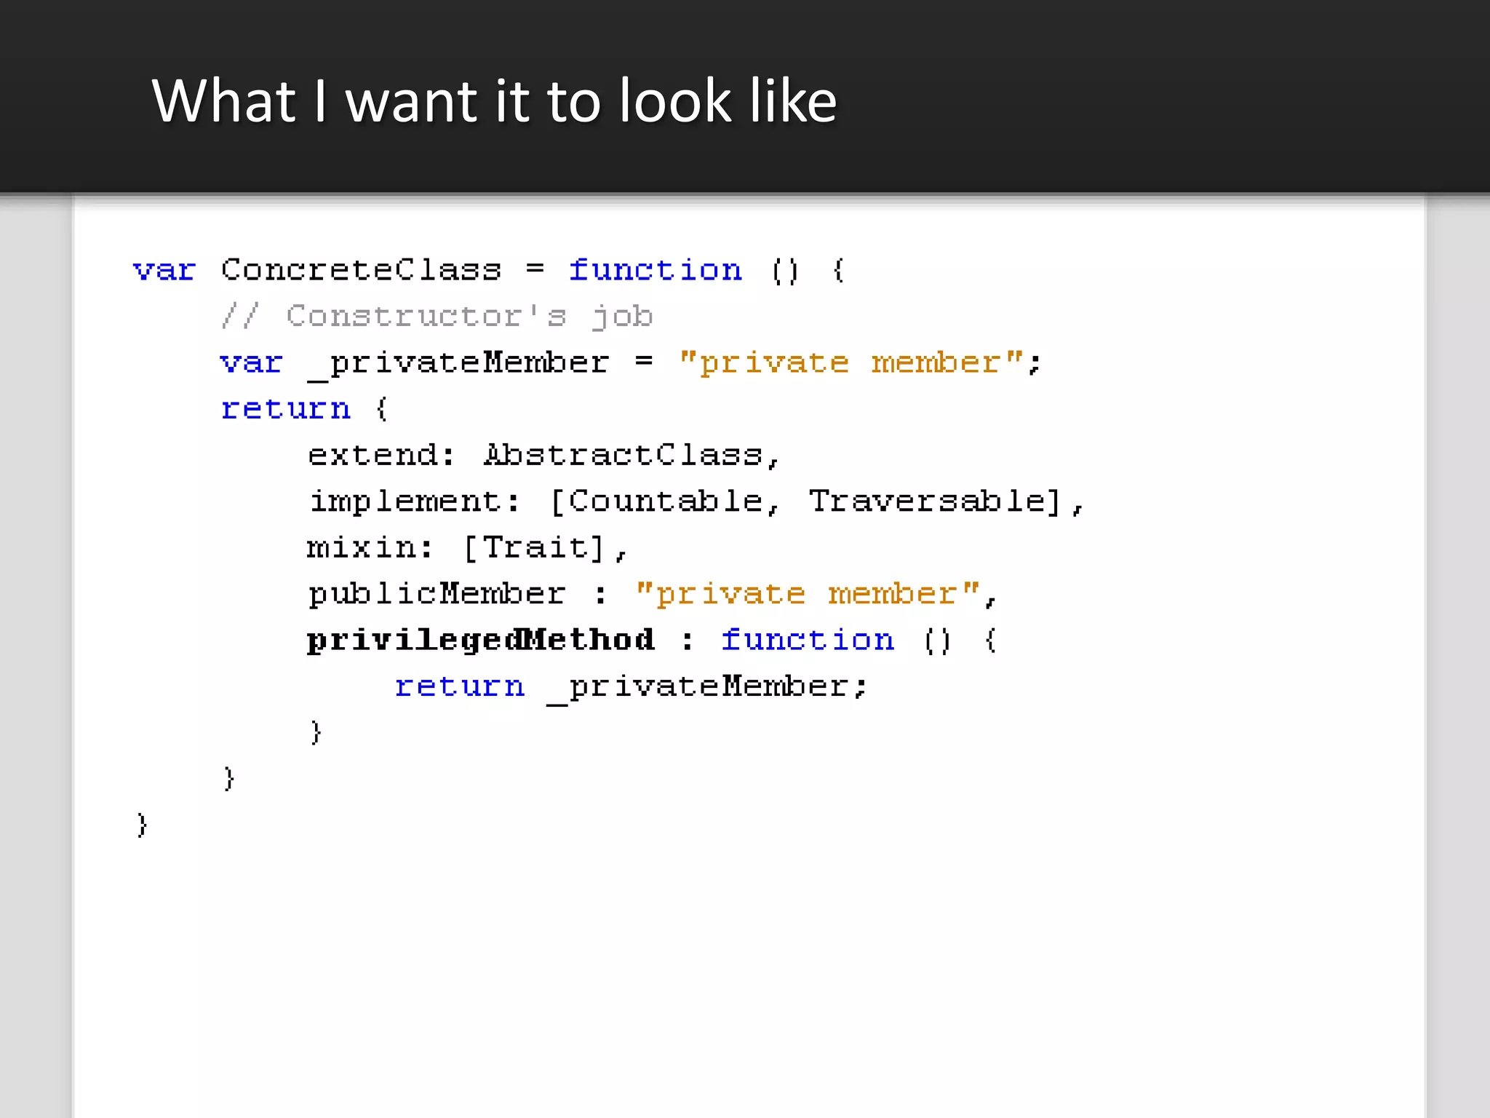Click the 'mixin: [Trait],' line
This screenshot has height=1118, width=1490.
(467, 548)
